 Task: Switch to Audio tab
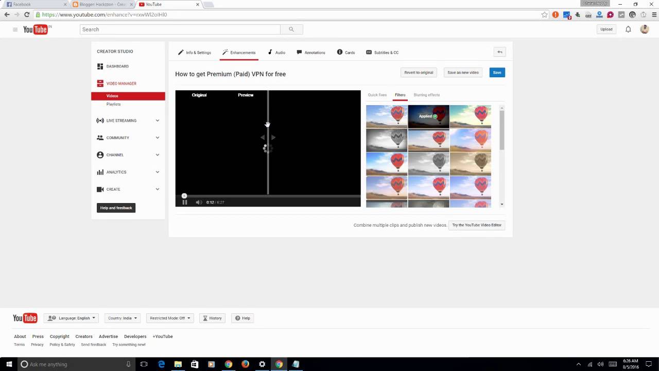coord(276,53)
